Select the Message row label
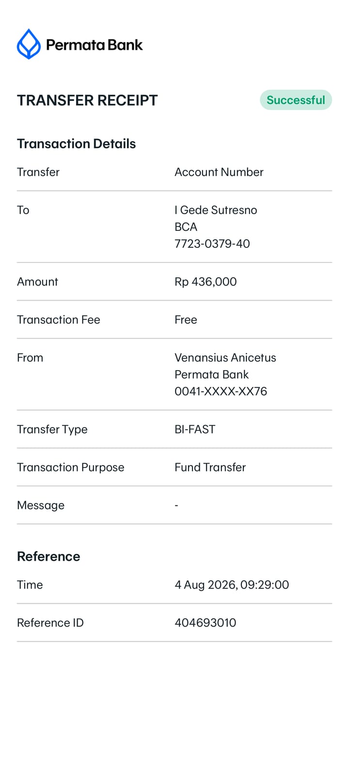The width and height of the screenshot is (349, 776). (41, 505)
